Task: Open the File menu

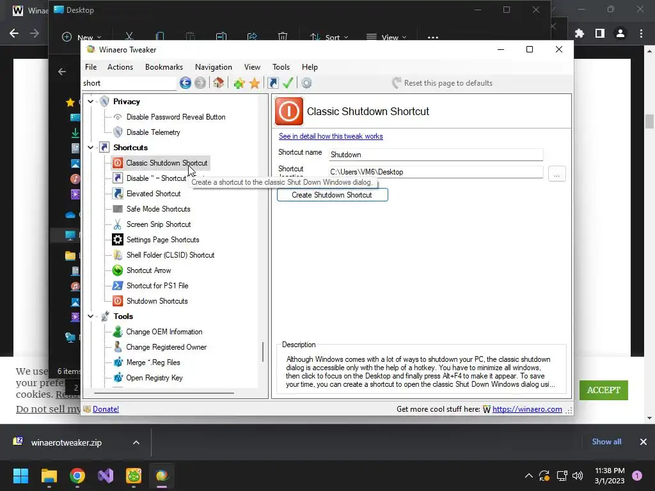Action: click(x=91, y=66)
